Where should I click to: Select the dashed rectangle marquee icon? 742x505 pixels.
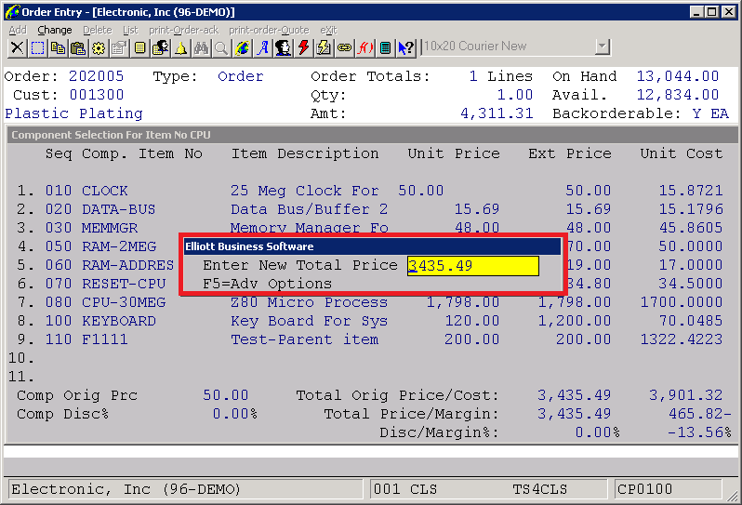37,47
